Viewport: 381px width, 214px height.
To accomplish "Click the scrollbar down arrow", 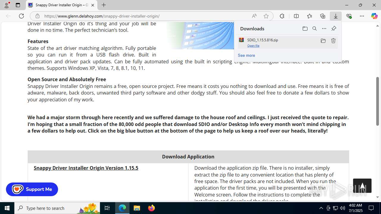I will coord(377,197).
